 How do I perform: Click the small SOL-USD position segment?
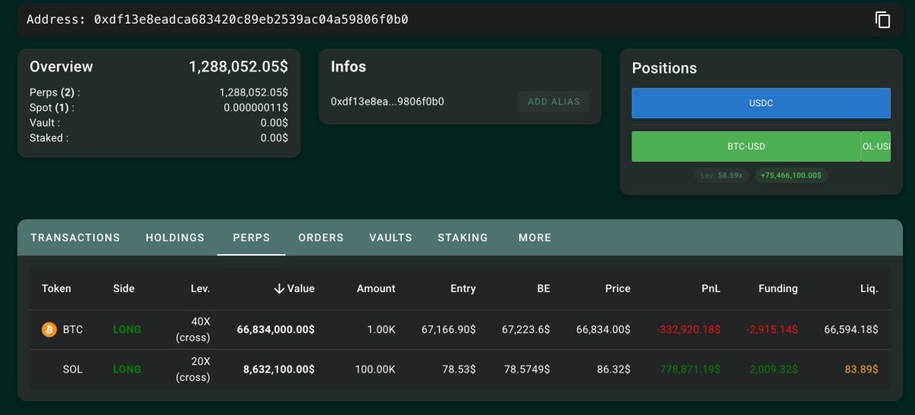coord(876,146)
